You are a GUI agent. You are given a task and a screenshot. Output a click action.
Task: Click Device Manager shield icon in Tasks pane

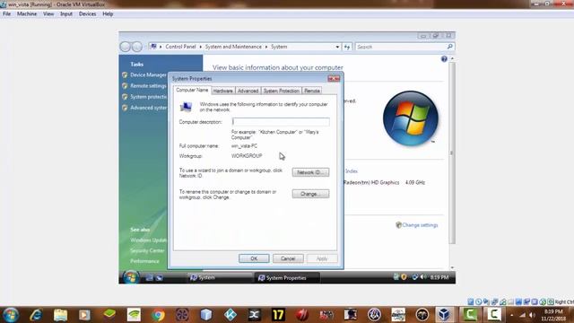125,74
